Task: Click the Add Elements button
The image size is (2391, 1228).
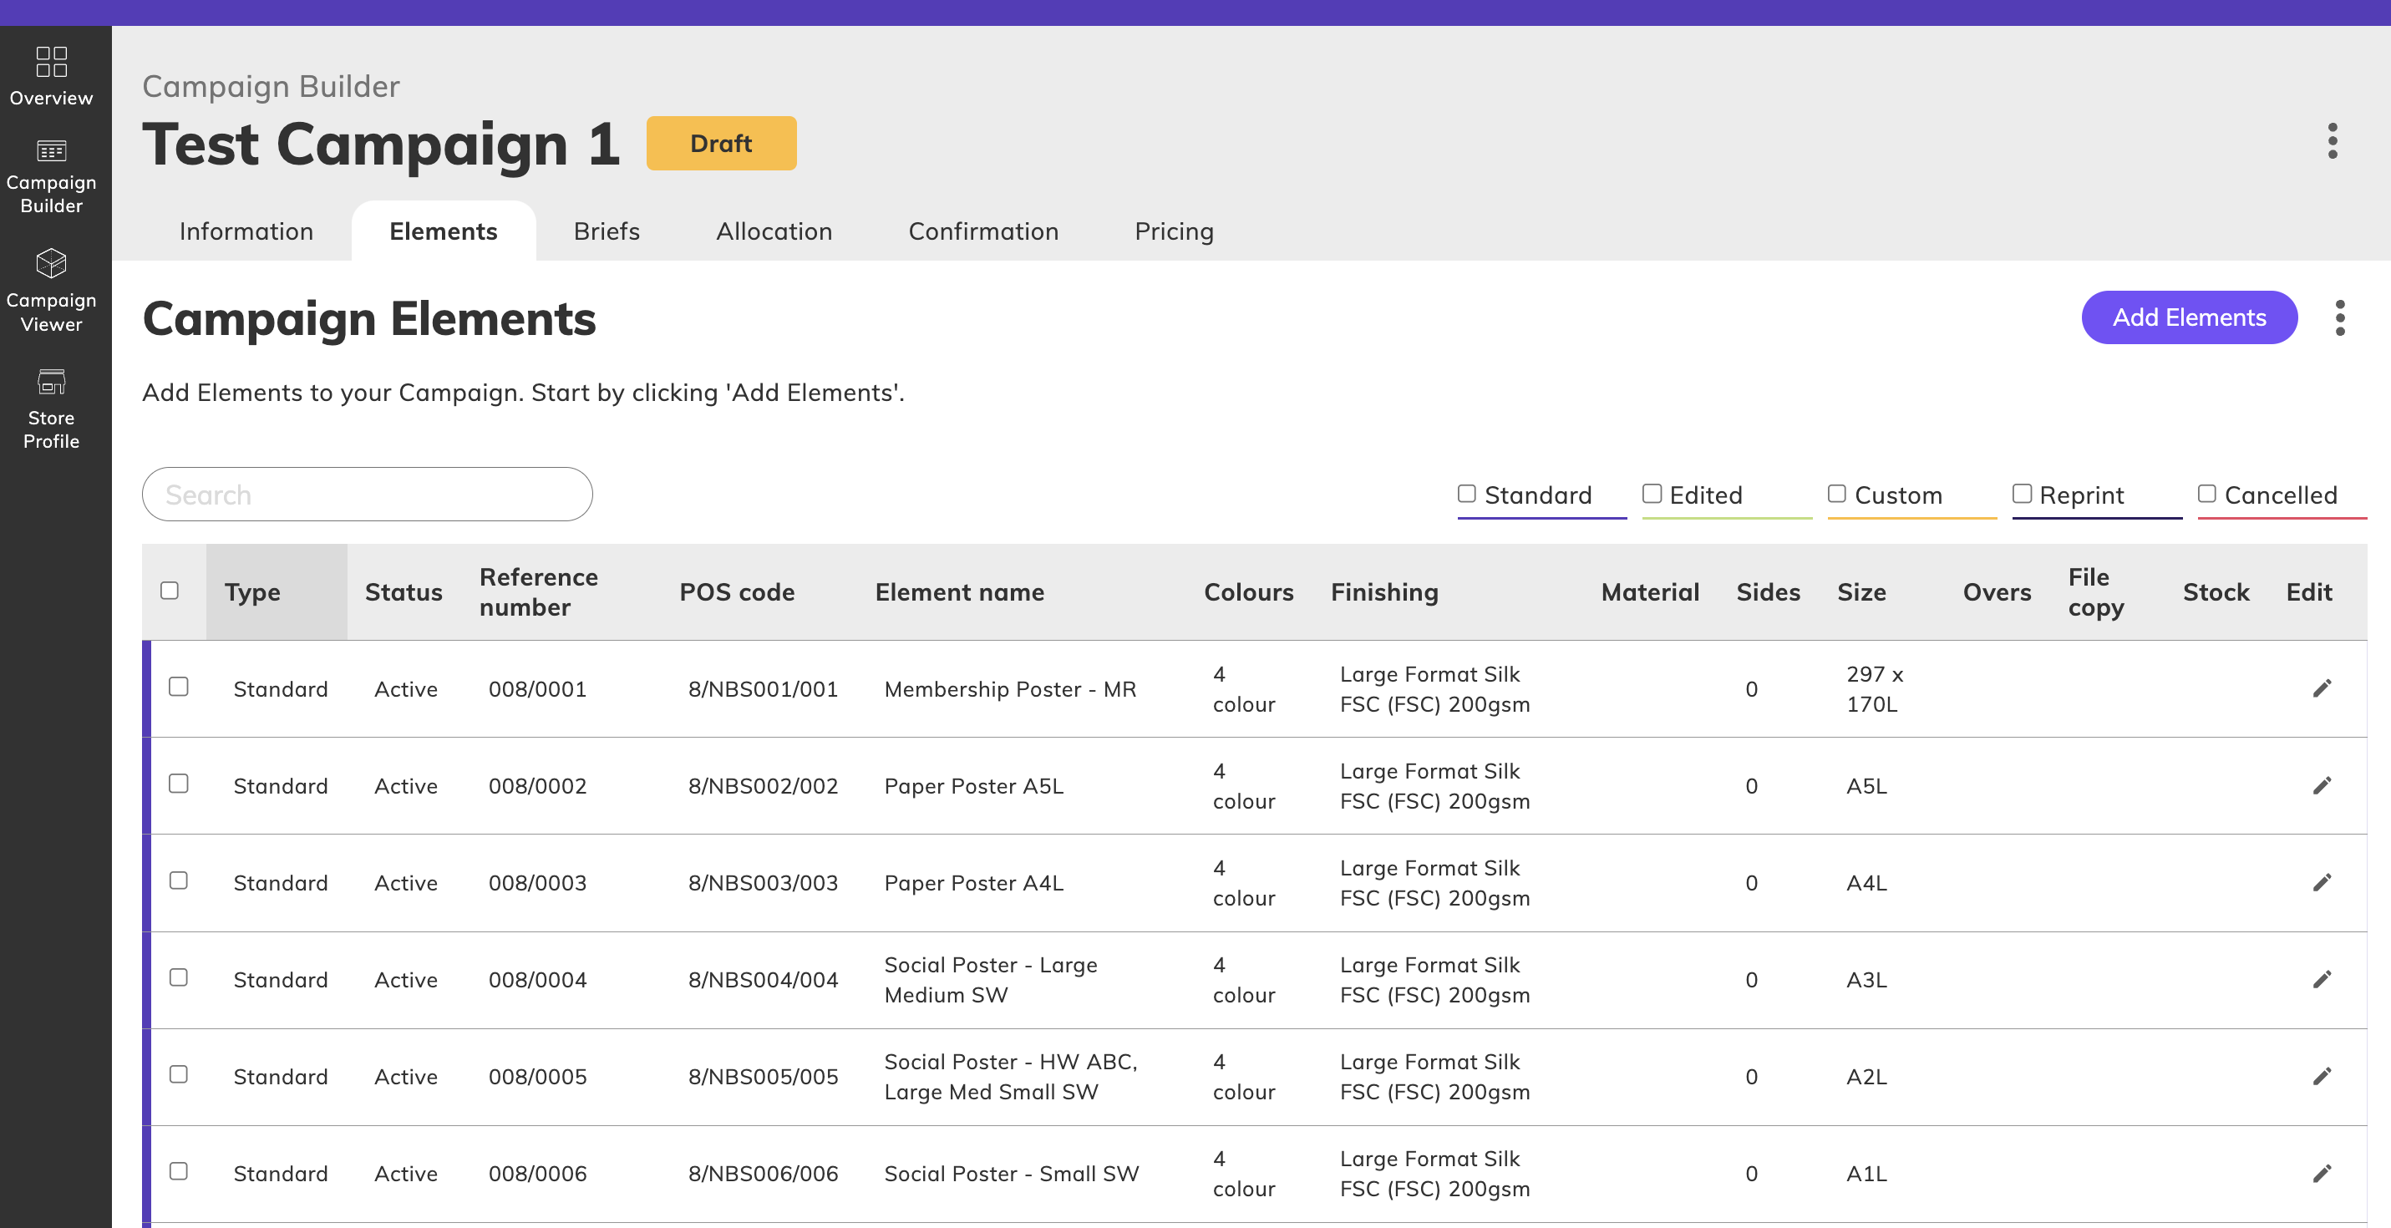Action: click(x=2189, y=317)
